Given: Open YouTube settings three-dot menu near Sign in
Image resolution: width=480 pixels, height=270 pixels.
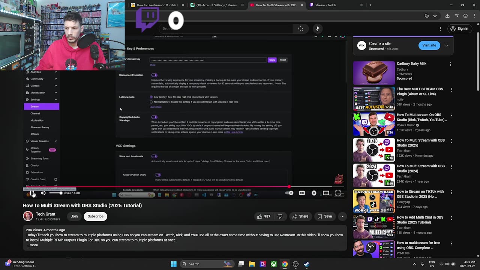Looking at the screenshot, I should (441, 28).
